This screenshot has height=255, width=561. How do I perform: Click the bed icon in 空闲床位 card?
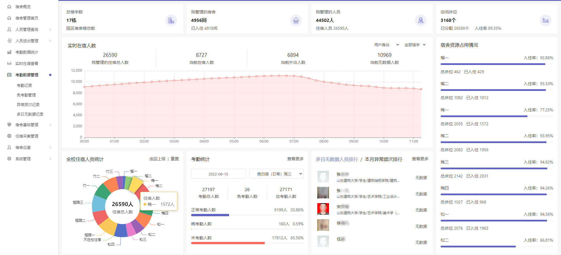click(x=545, y=20)
